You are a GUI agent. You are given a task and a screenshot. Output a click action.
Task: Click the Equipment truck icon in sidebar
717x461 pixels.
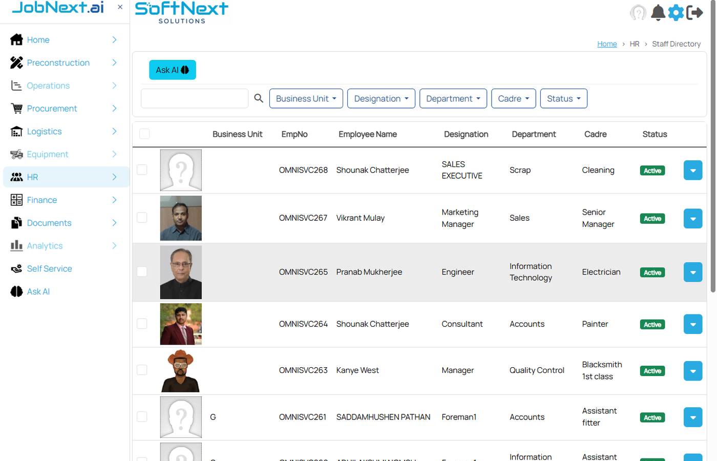click(x=16, y=154)
